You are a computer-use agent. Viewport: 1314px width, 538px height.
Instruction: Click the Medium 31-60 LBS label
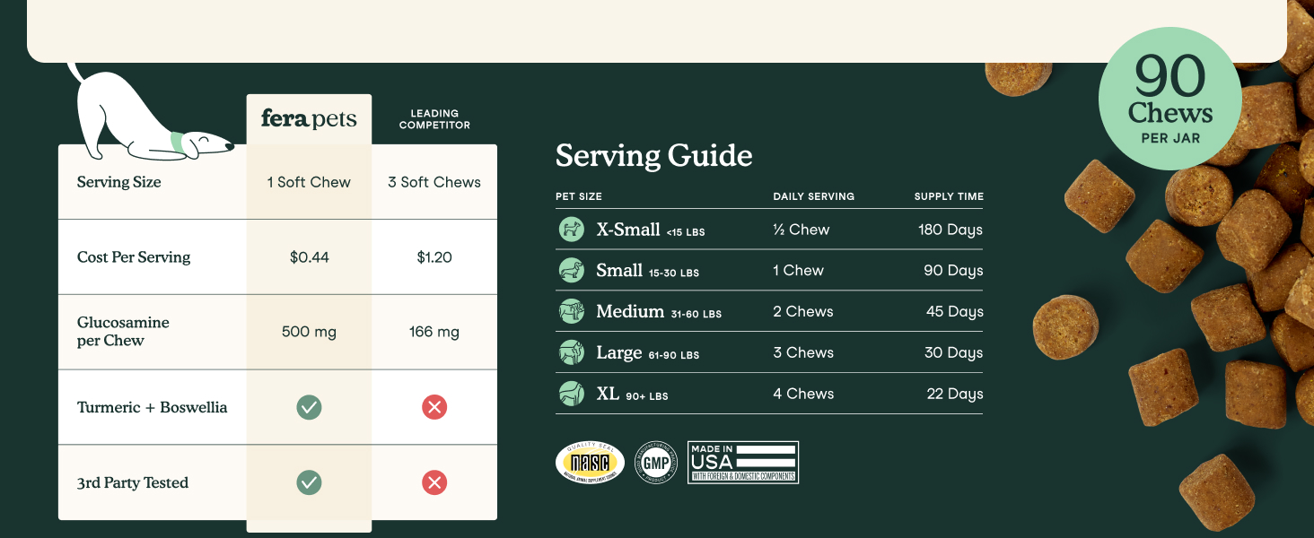click(x=659, y=312)
